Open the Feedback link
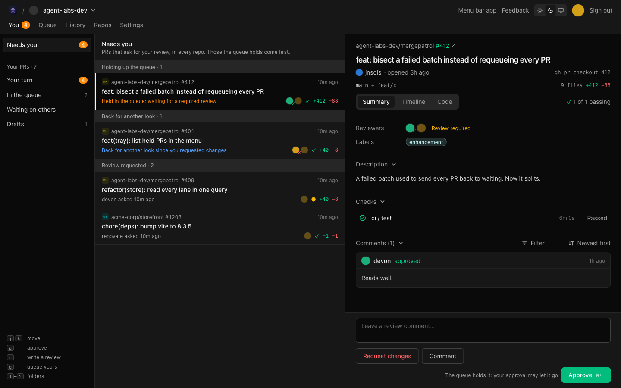Screen dimensions: 621x388 tap(515, 10)
